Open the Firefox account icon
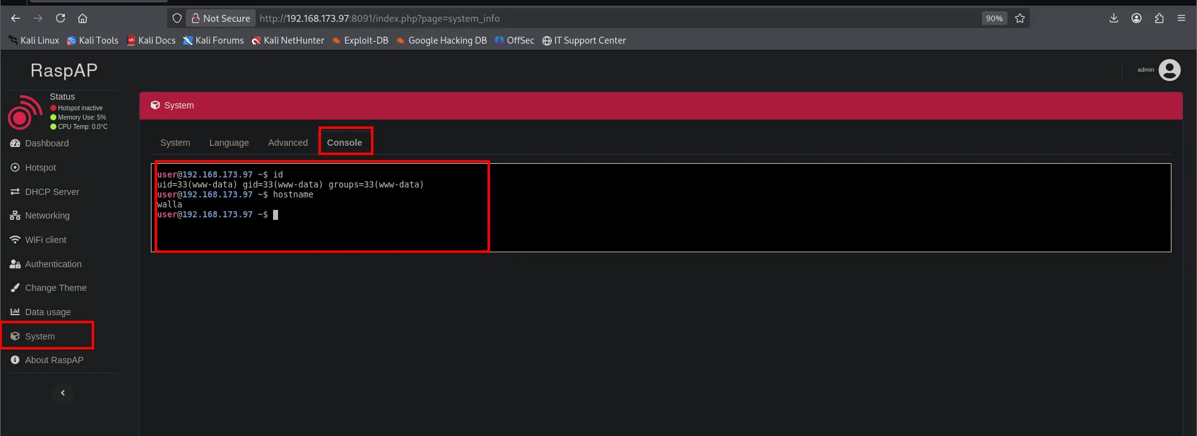The width and height of the screenshot is (1197, 436). pyautogui.click(x=1137, y=19)
